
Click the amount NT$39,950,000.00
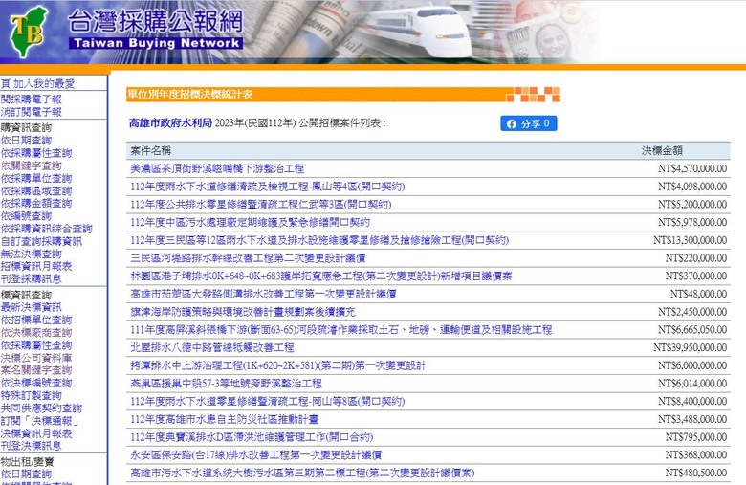tap(690, 347)
